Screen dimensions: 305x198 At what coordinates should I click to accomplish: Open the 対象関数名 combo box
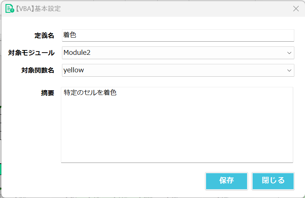pos(178,70)
